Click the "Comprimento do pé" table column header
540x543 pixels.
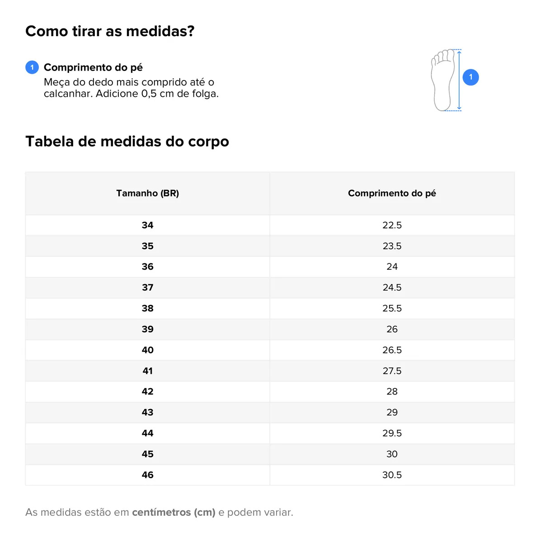(x=392, y=193)
